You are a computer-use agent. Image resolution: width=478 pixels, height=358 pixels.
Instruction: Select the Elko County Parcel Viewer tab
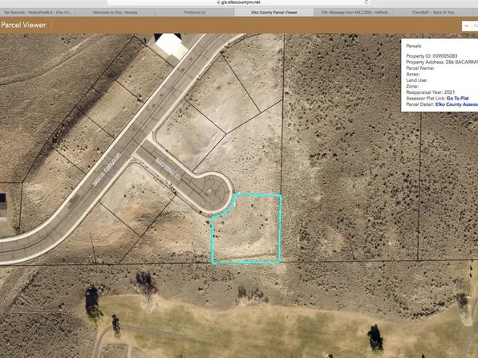click(x=274, y=13)
